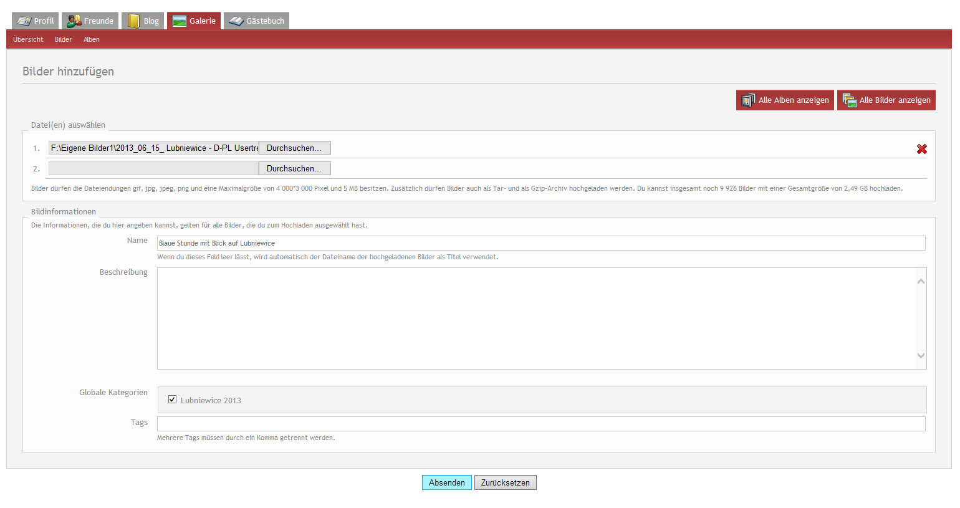Click the albums icon beside Alle Alben anzeigen
Screen dimensions: 960x508
click(748, 100)
